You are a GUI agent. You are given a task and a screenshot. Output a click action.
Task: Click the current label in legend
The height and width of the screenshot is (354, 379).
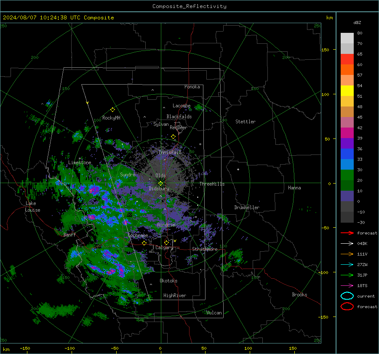pyautogui.click(x=366, y=296)
